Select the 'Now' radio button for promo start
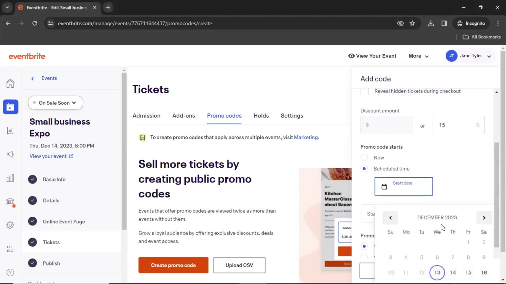 (364, 158)
